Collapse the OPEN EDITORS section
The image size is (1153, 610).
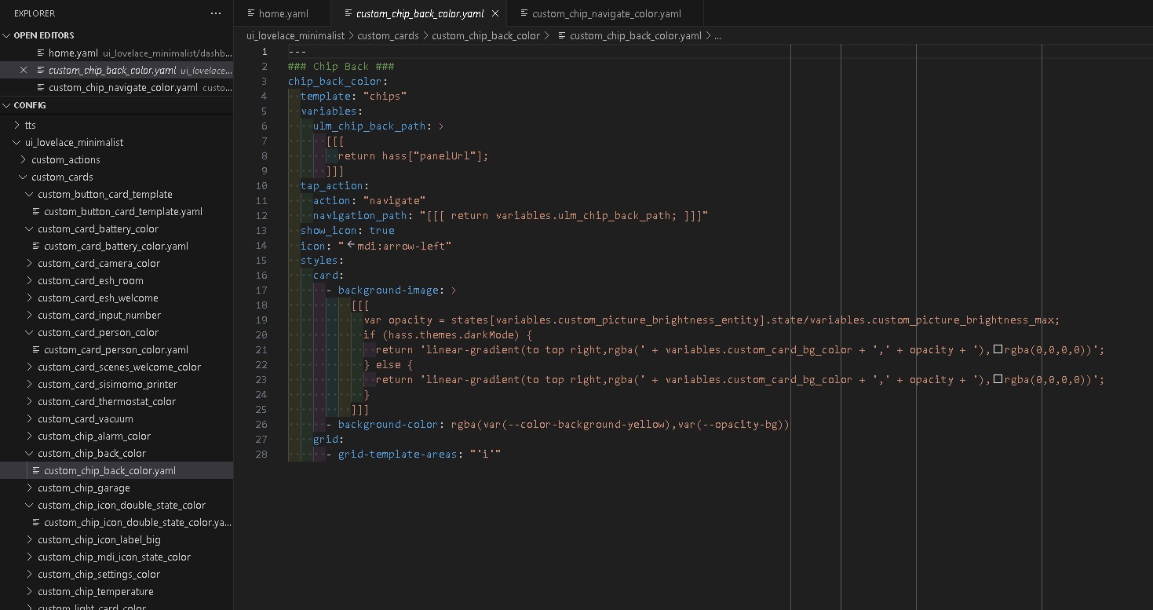click(7, 35)
